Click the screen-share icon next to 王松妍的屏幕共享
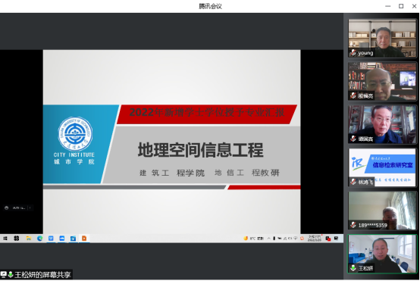The height and width of the screenshot is (281, 420). pyautogui.click(x=4, y=274)
